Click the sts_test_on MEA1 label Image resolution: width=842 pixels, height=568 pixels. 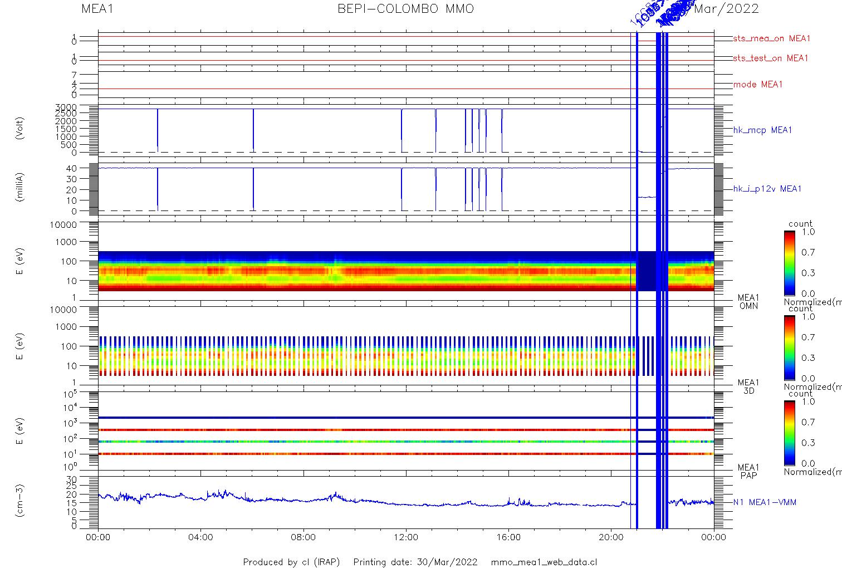[x=770, y=58]
